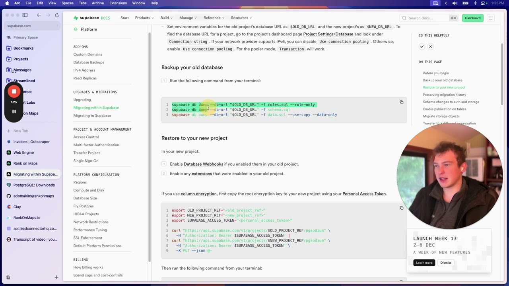Jump to Migrate storage objects section
509x286 pixels.
coord(441,116)
